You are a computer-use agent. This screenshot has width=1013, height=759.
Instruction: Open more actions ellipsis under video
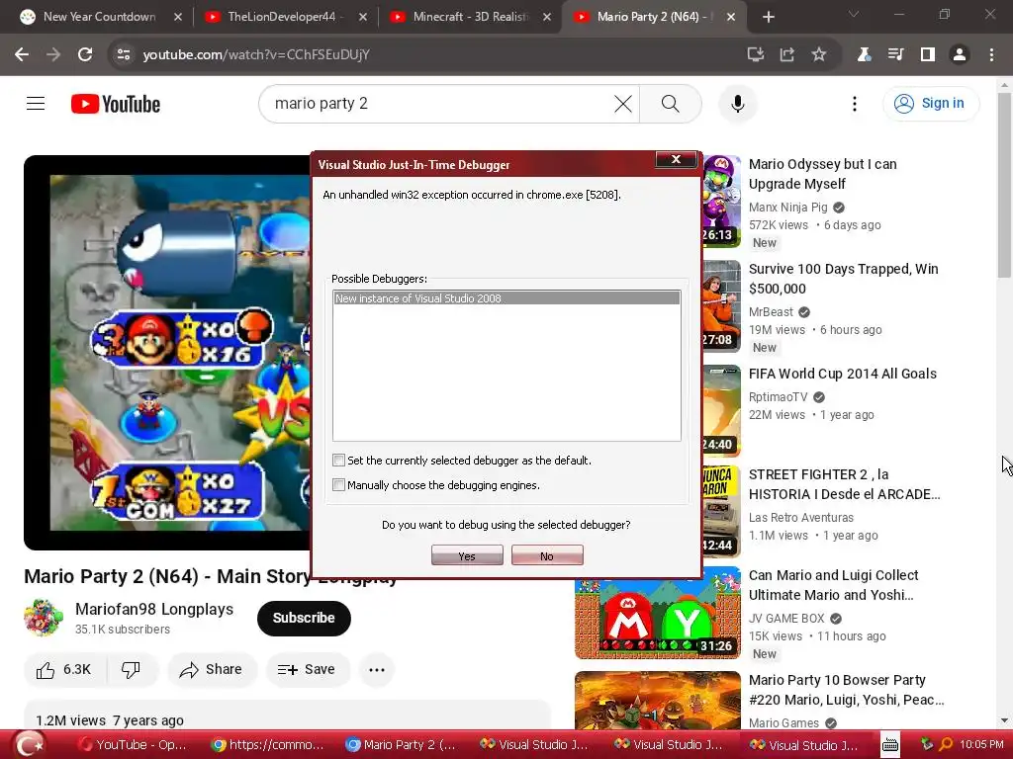(x=377, y=670)
